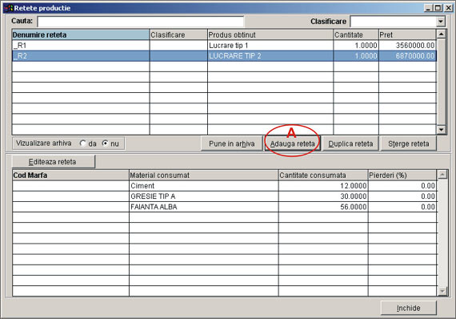Click the Pune in arhiva button
The height and width of the screenshot is (319, 456).
pos(232,143)
